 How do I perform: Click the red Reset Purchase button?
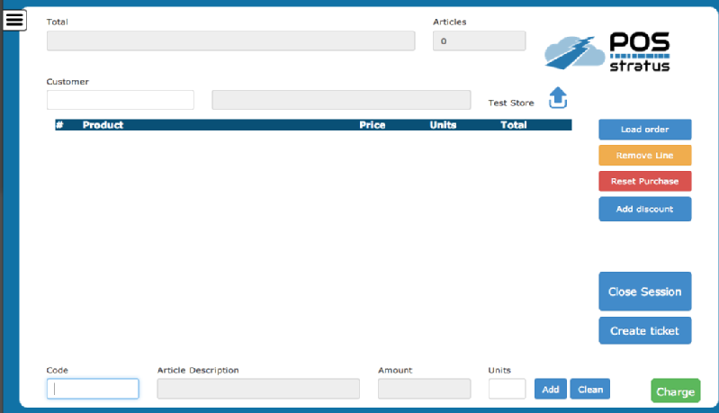644,182
